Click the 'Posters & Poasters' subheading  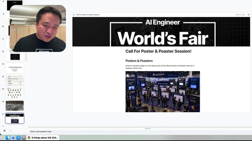tap(139, 61)
